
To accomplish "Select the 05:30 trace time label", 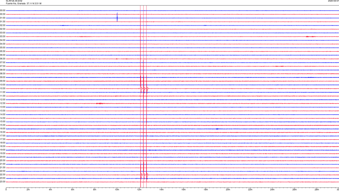I will pyautogui.click(x=2, y=51).
